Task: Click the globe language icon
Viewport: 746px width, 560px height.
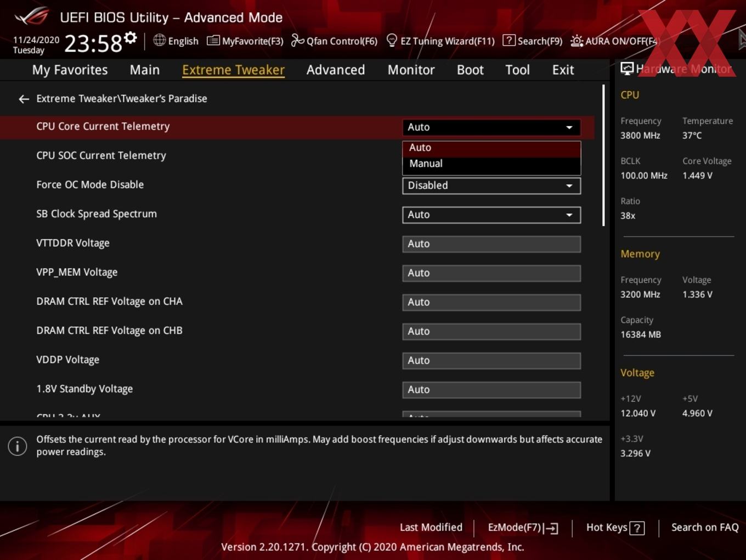Action: pyautogui.click(x=159, y=40)
